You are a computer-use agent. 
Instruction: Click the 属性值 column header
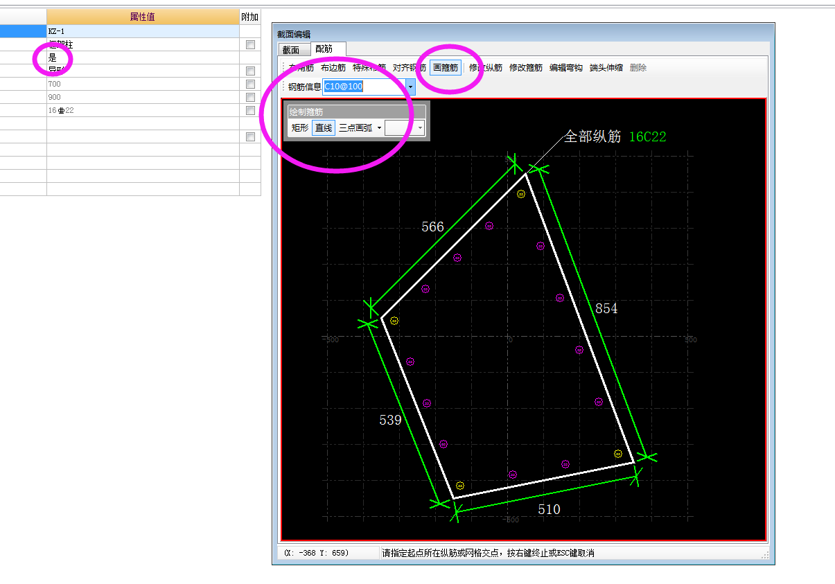[143, 17]
